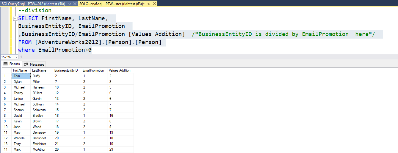This screenshot has height=153, width=398.
Task: Click the SELECT keyword in the query
Action: pos(28,18)
